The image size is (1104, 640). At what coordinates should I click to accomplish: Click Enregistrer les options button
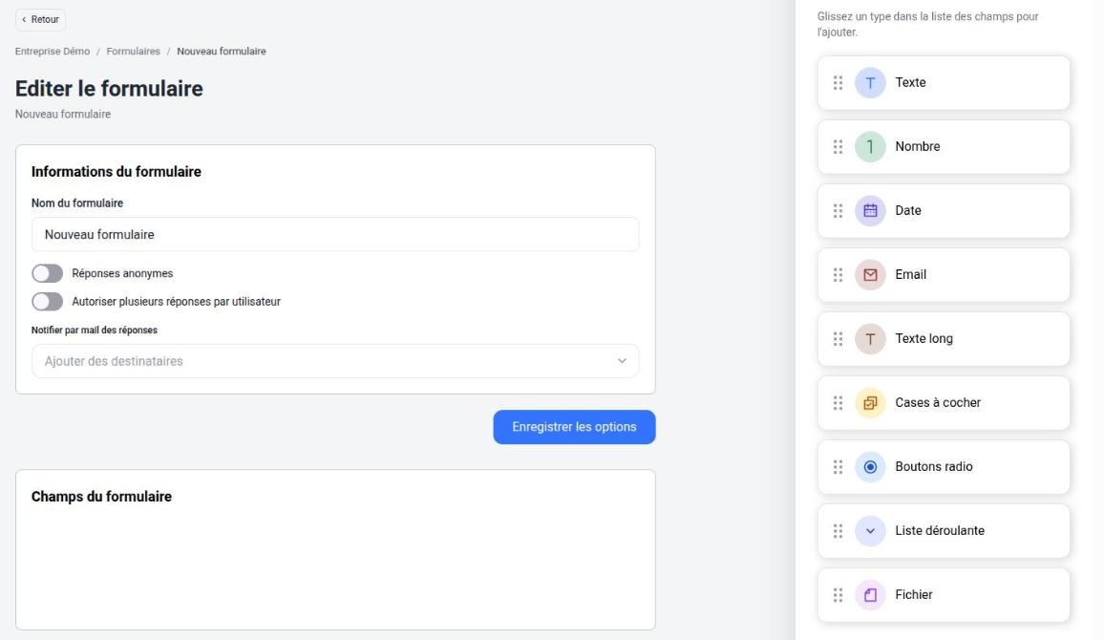pos(574,427)
